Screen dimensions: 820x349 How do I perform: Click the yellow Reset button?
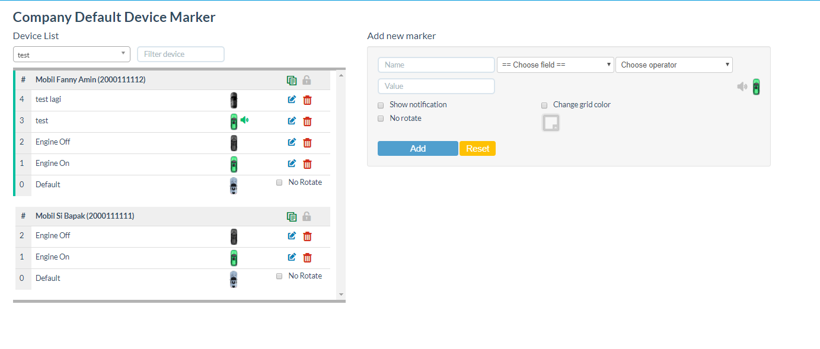(477, 149)
